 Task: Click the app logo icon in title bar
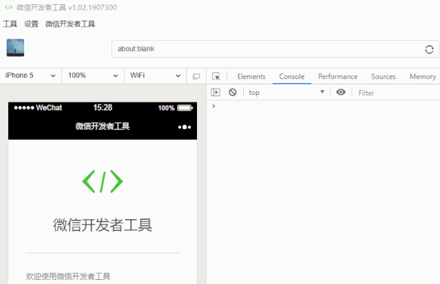(x=9, y=8)
